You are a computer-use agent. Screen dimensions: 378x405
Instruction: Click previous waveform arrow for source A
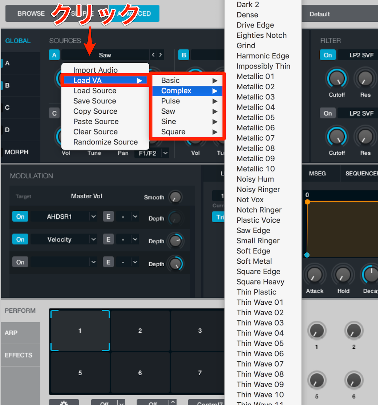153,55
